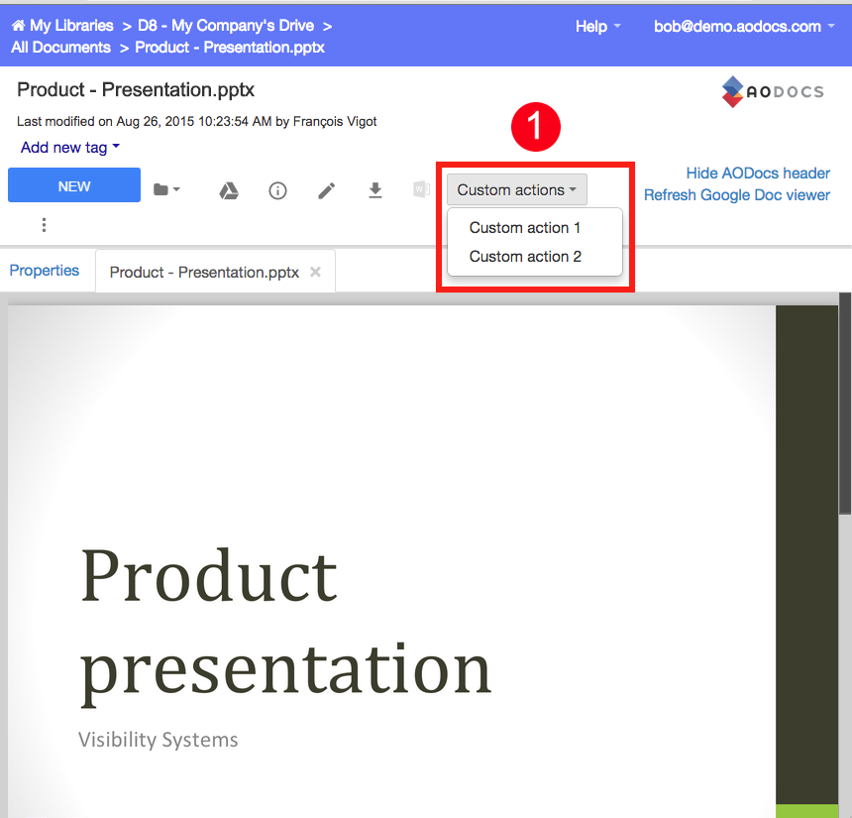Go to My Libraries breadcrumb

[71, 26]
